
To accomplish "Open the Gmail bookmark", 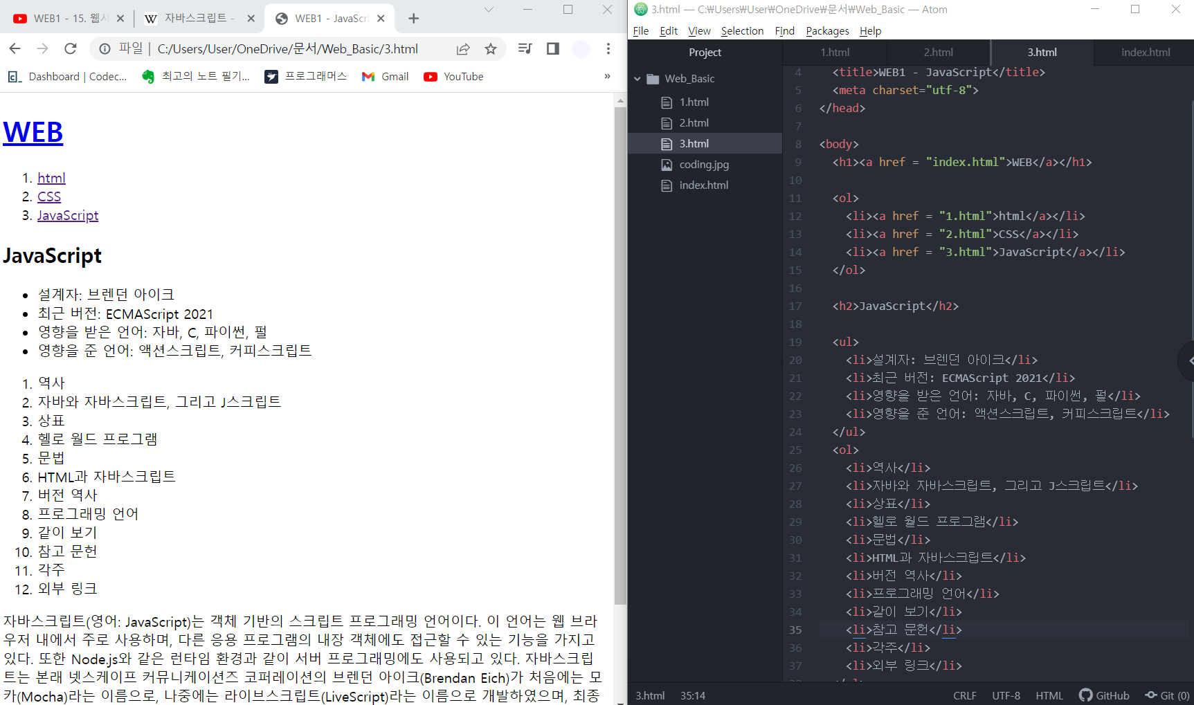I will pyautogui.click(x=386, y=77).
